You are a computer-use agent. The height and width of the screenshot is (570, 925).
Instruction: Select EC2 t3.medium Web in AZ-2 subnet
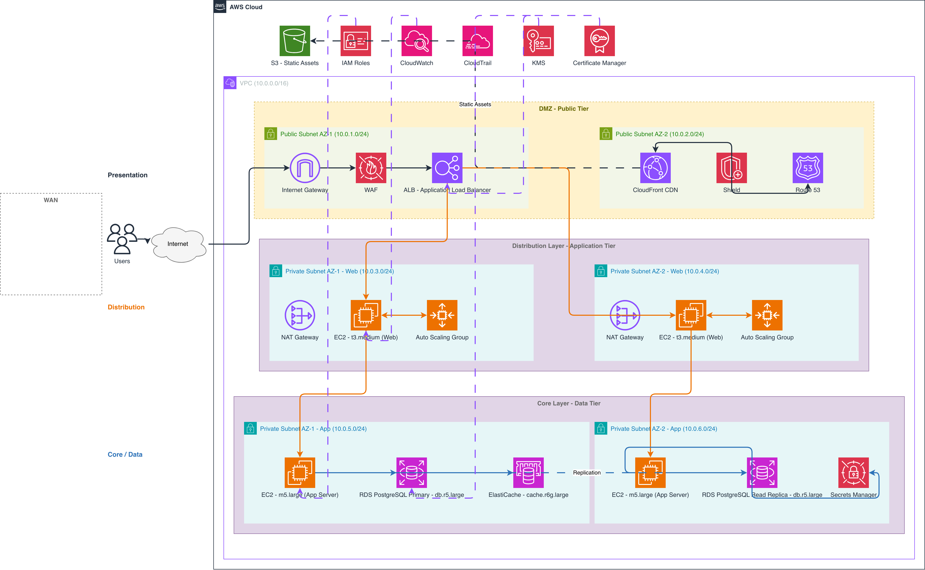click(x=691, y=315)
